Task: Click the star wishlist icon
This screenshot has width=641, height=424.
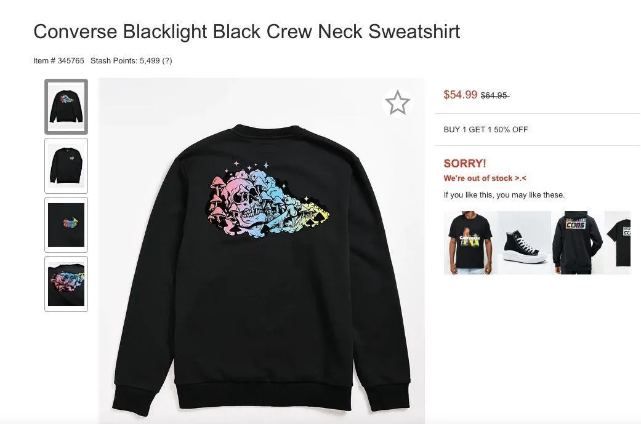Action: 397,103
